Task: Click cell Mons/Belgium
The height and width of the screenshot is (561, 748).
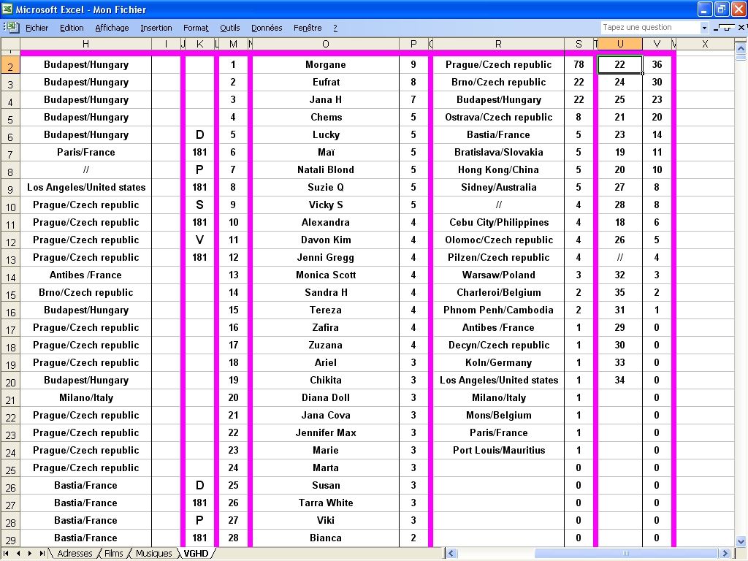Action: [x=498, y=415]
